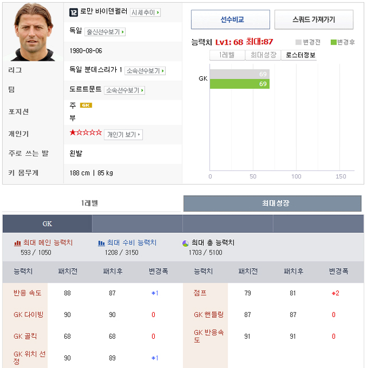
Task: Open 시세추이 price trend link
Action: 145,13
